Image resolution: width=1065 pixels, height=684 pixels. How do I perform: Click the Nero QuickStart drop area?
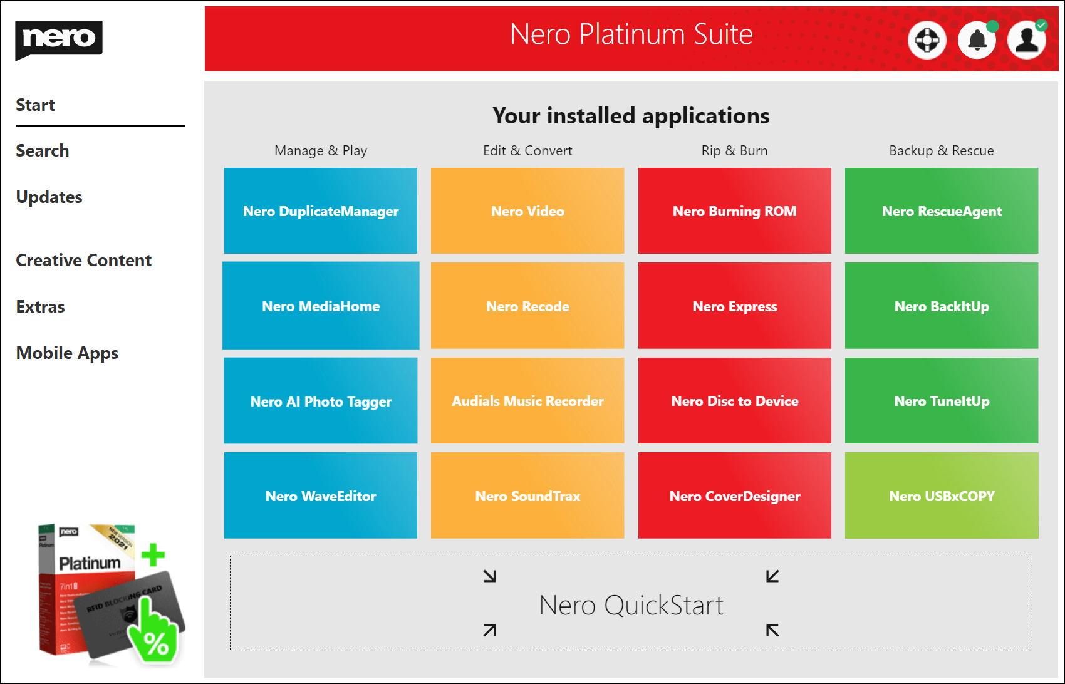[631, 603]
